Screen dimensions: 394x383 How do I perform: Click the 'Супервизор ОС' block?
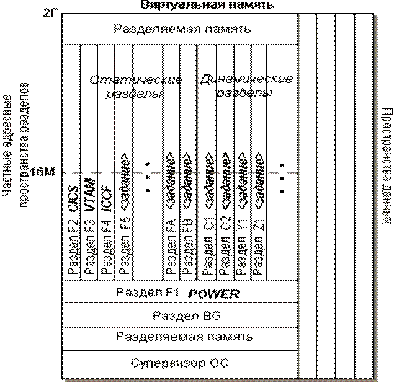pos(180,364)
